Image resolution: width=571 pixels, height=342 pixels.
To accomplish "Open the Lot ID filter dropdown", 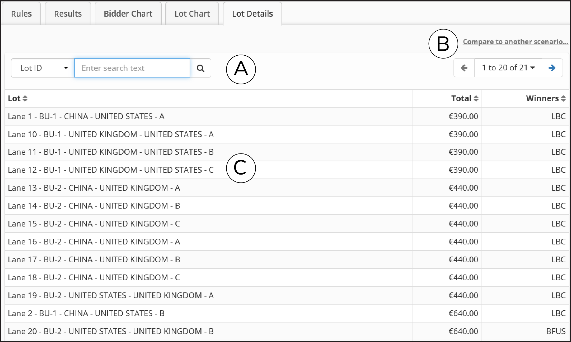I will pyautogui.click(x=43, y=68).
